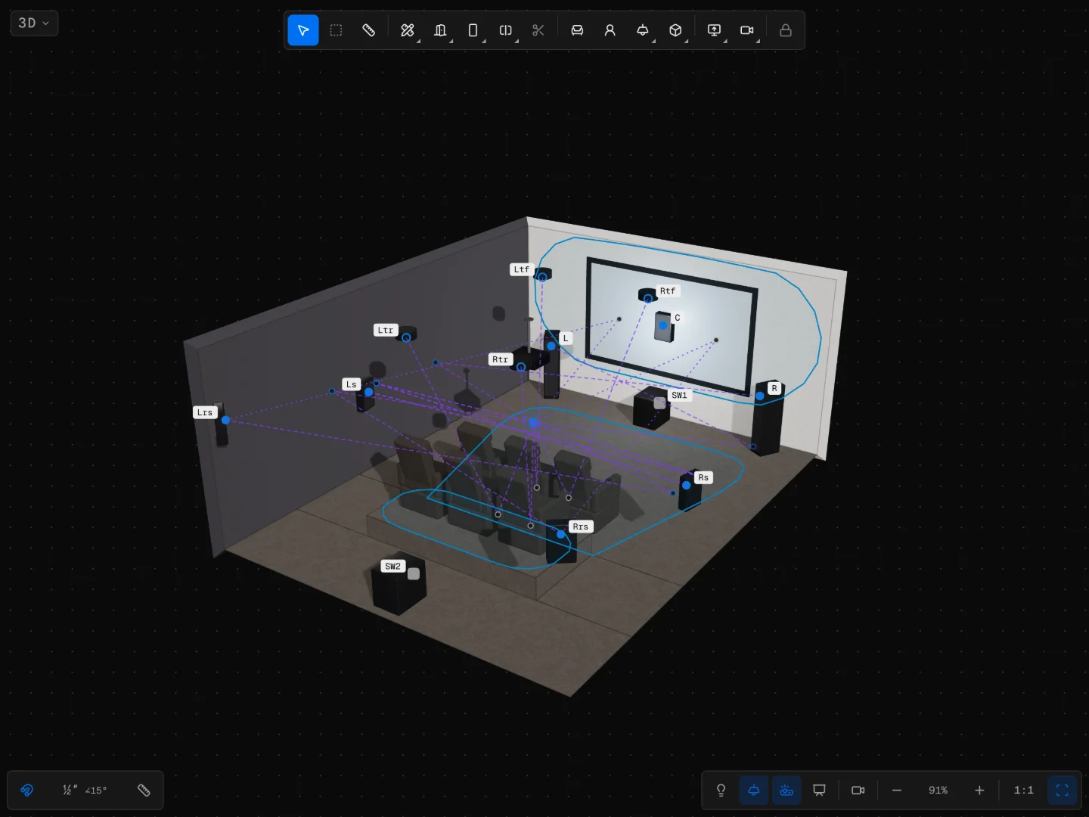
Task: Click the scissors cut tool
Action: pos(538,30)
